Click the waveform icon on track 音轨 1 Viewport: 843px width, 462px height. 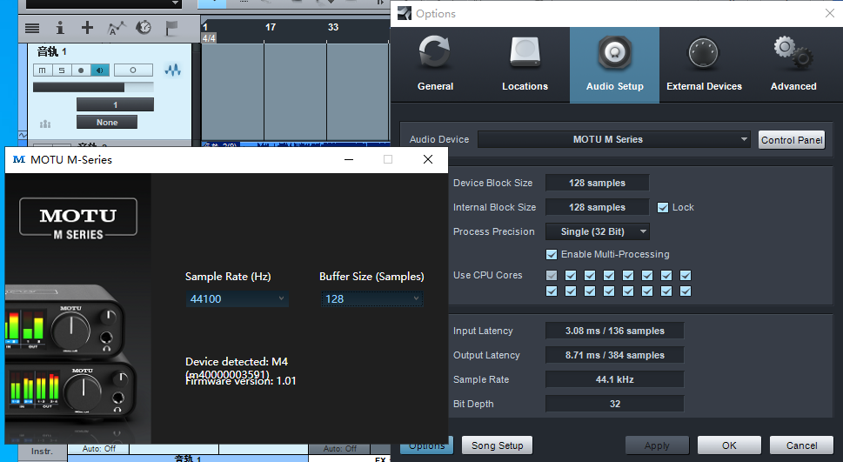point(172,70)
